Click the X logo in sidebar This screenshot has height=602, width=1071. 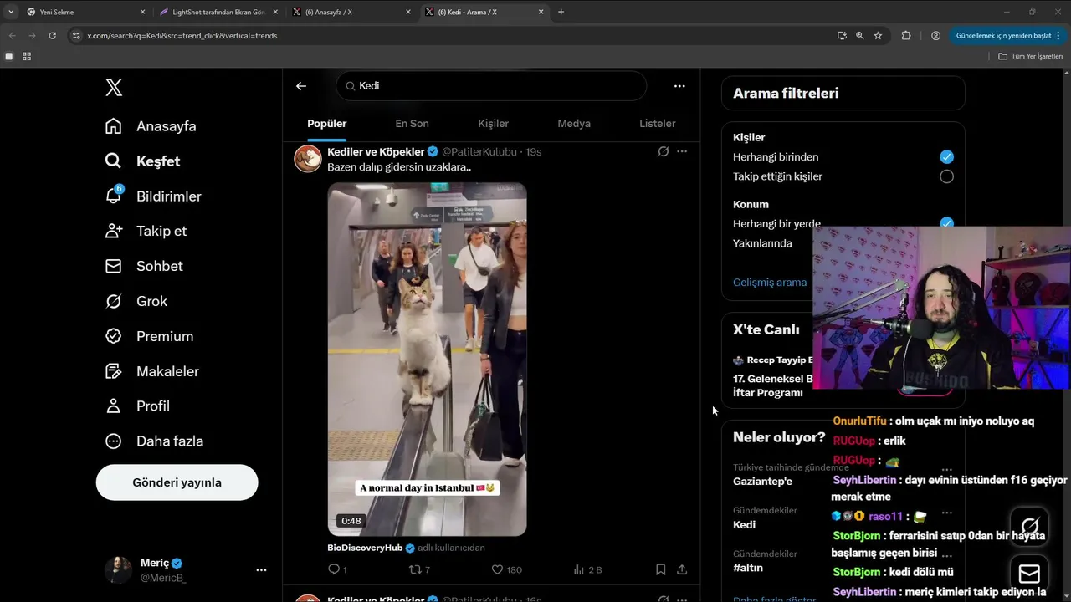114,87
